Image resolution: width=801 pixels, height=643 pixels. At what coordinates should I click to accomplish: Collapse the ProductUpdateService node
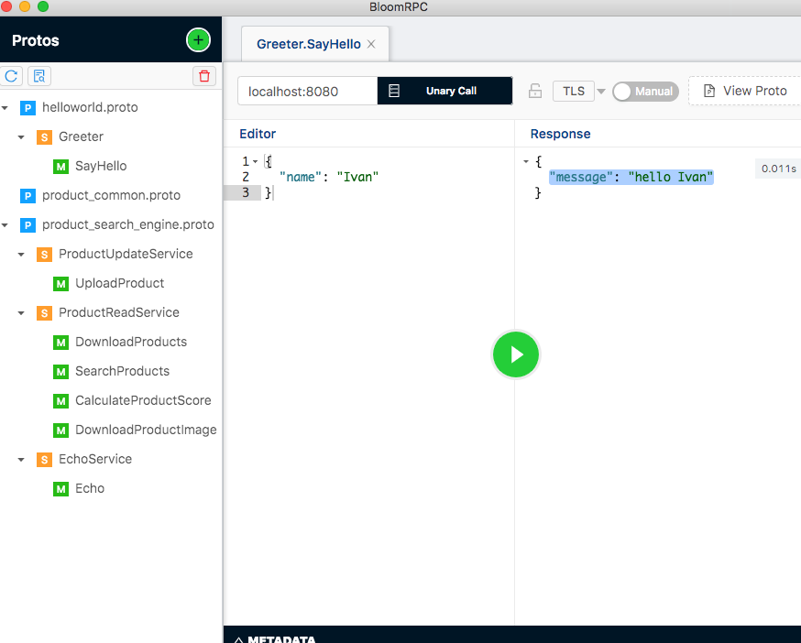pos(21,255)
